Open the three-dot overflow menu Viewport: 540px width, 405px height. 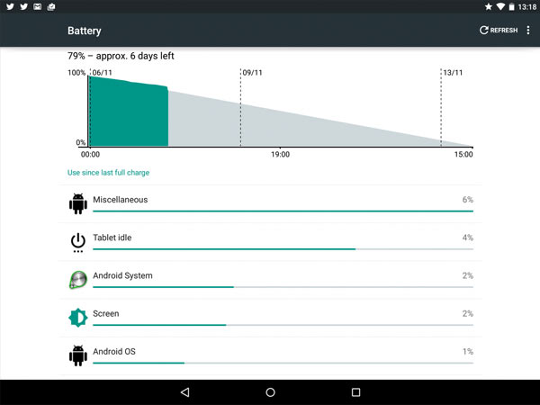point(528,31)
